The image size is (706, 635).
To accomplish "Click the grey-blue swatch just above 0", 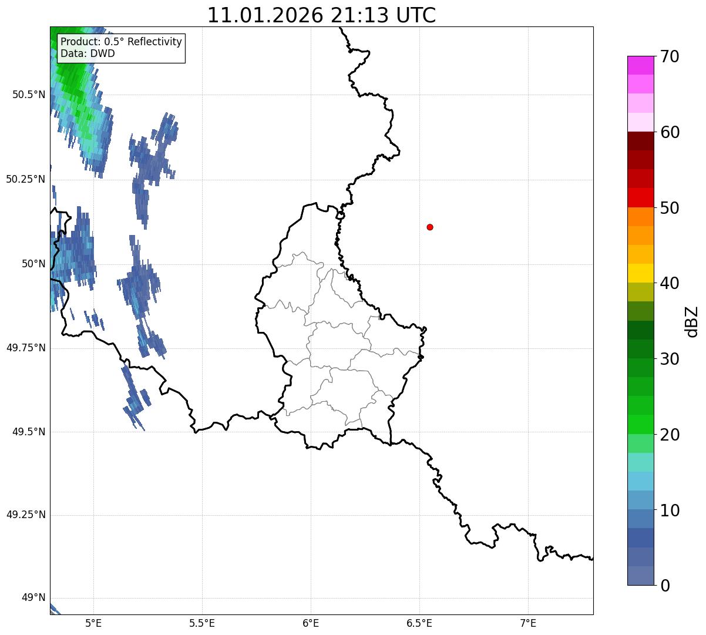I will [x=640, y=576].
